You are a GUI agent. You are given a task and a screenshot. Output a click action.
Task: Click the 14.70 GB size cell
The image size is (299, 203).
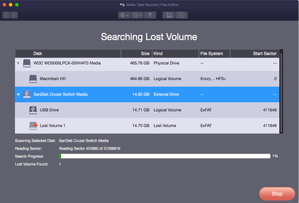click(x=141, y=126)
